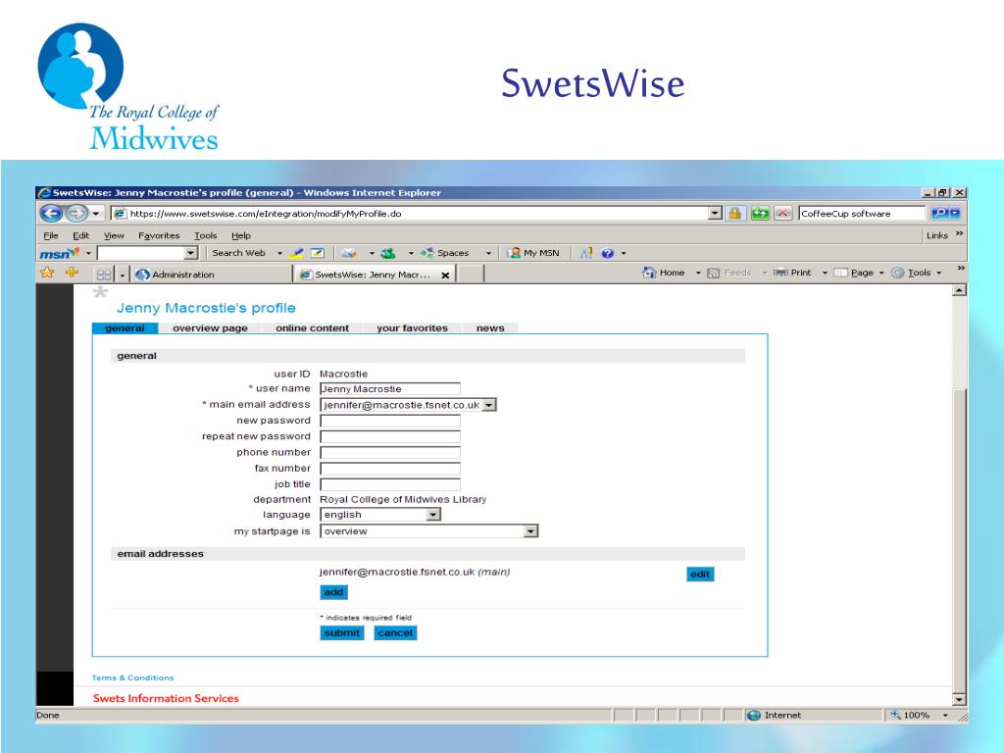Click the search magnifier button by CoffeeCup box
The width and height of the screenshot is (1004, 753).
940,213
